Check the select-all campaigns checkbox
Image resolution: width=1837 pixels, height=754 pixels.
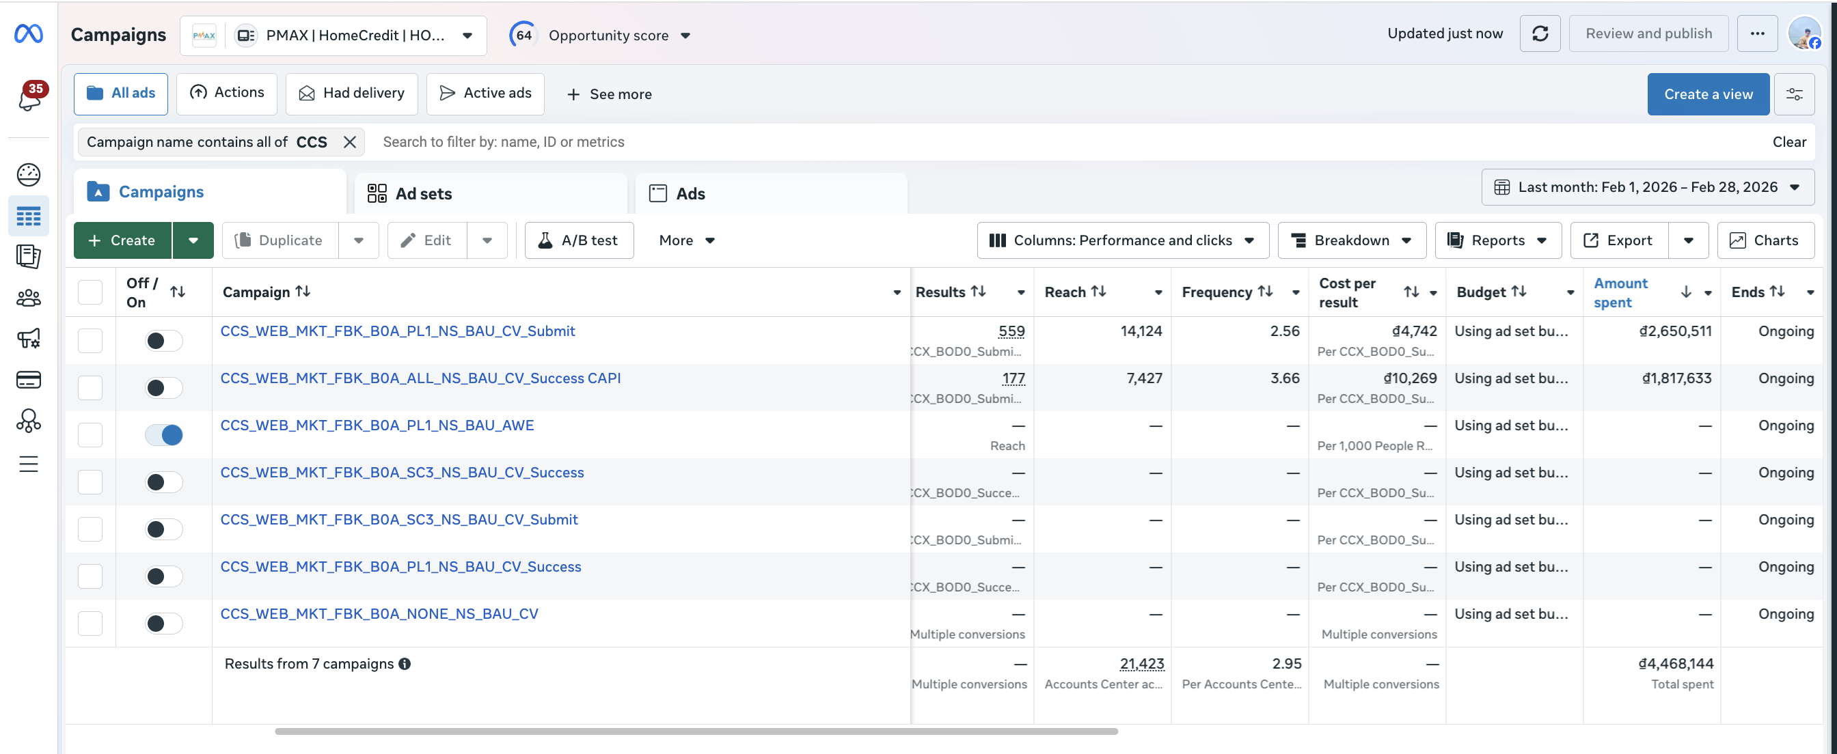(91, 292)
